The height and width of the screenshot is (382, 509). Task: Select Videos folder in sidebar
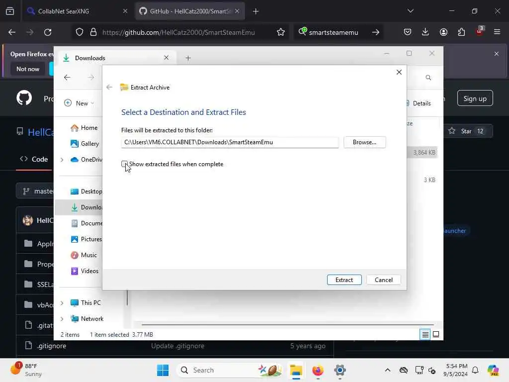pyautogui.click(x=85, y=271)
